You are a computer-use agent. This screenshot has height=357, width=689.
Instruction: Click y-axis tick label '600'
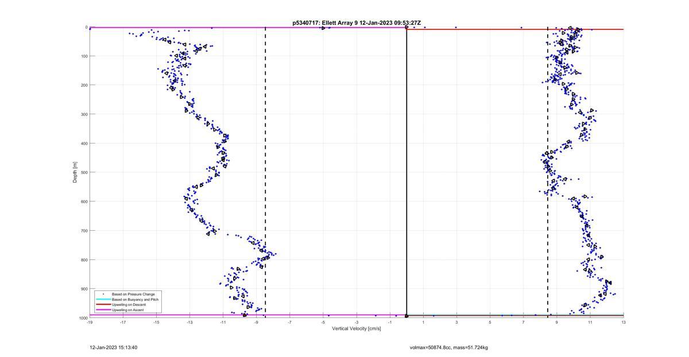pyautogui.click(x=83, y=201)
